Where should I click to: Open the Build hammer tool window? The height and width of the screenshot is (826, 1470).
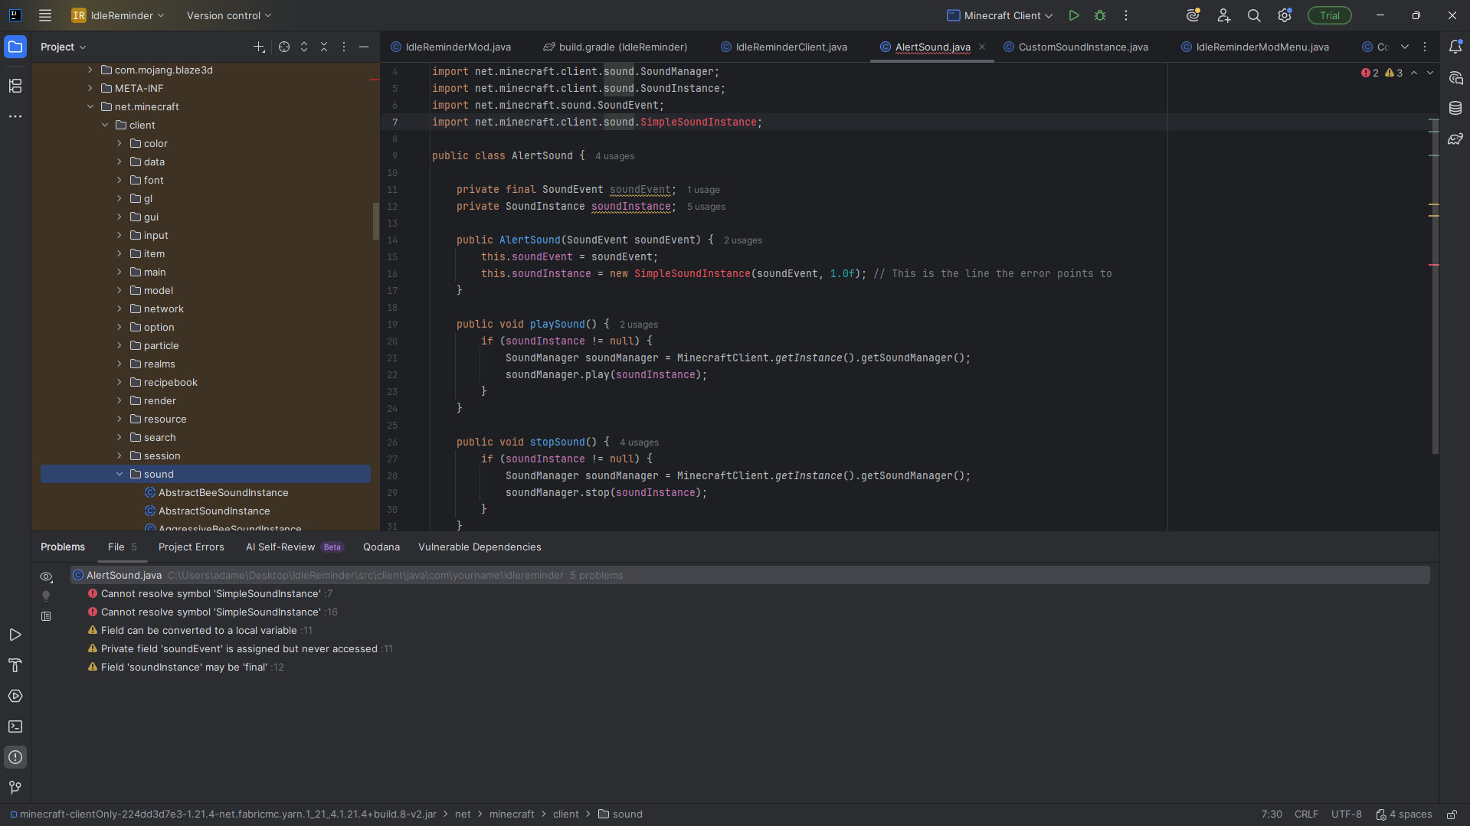(x=15, y=665)
